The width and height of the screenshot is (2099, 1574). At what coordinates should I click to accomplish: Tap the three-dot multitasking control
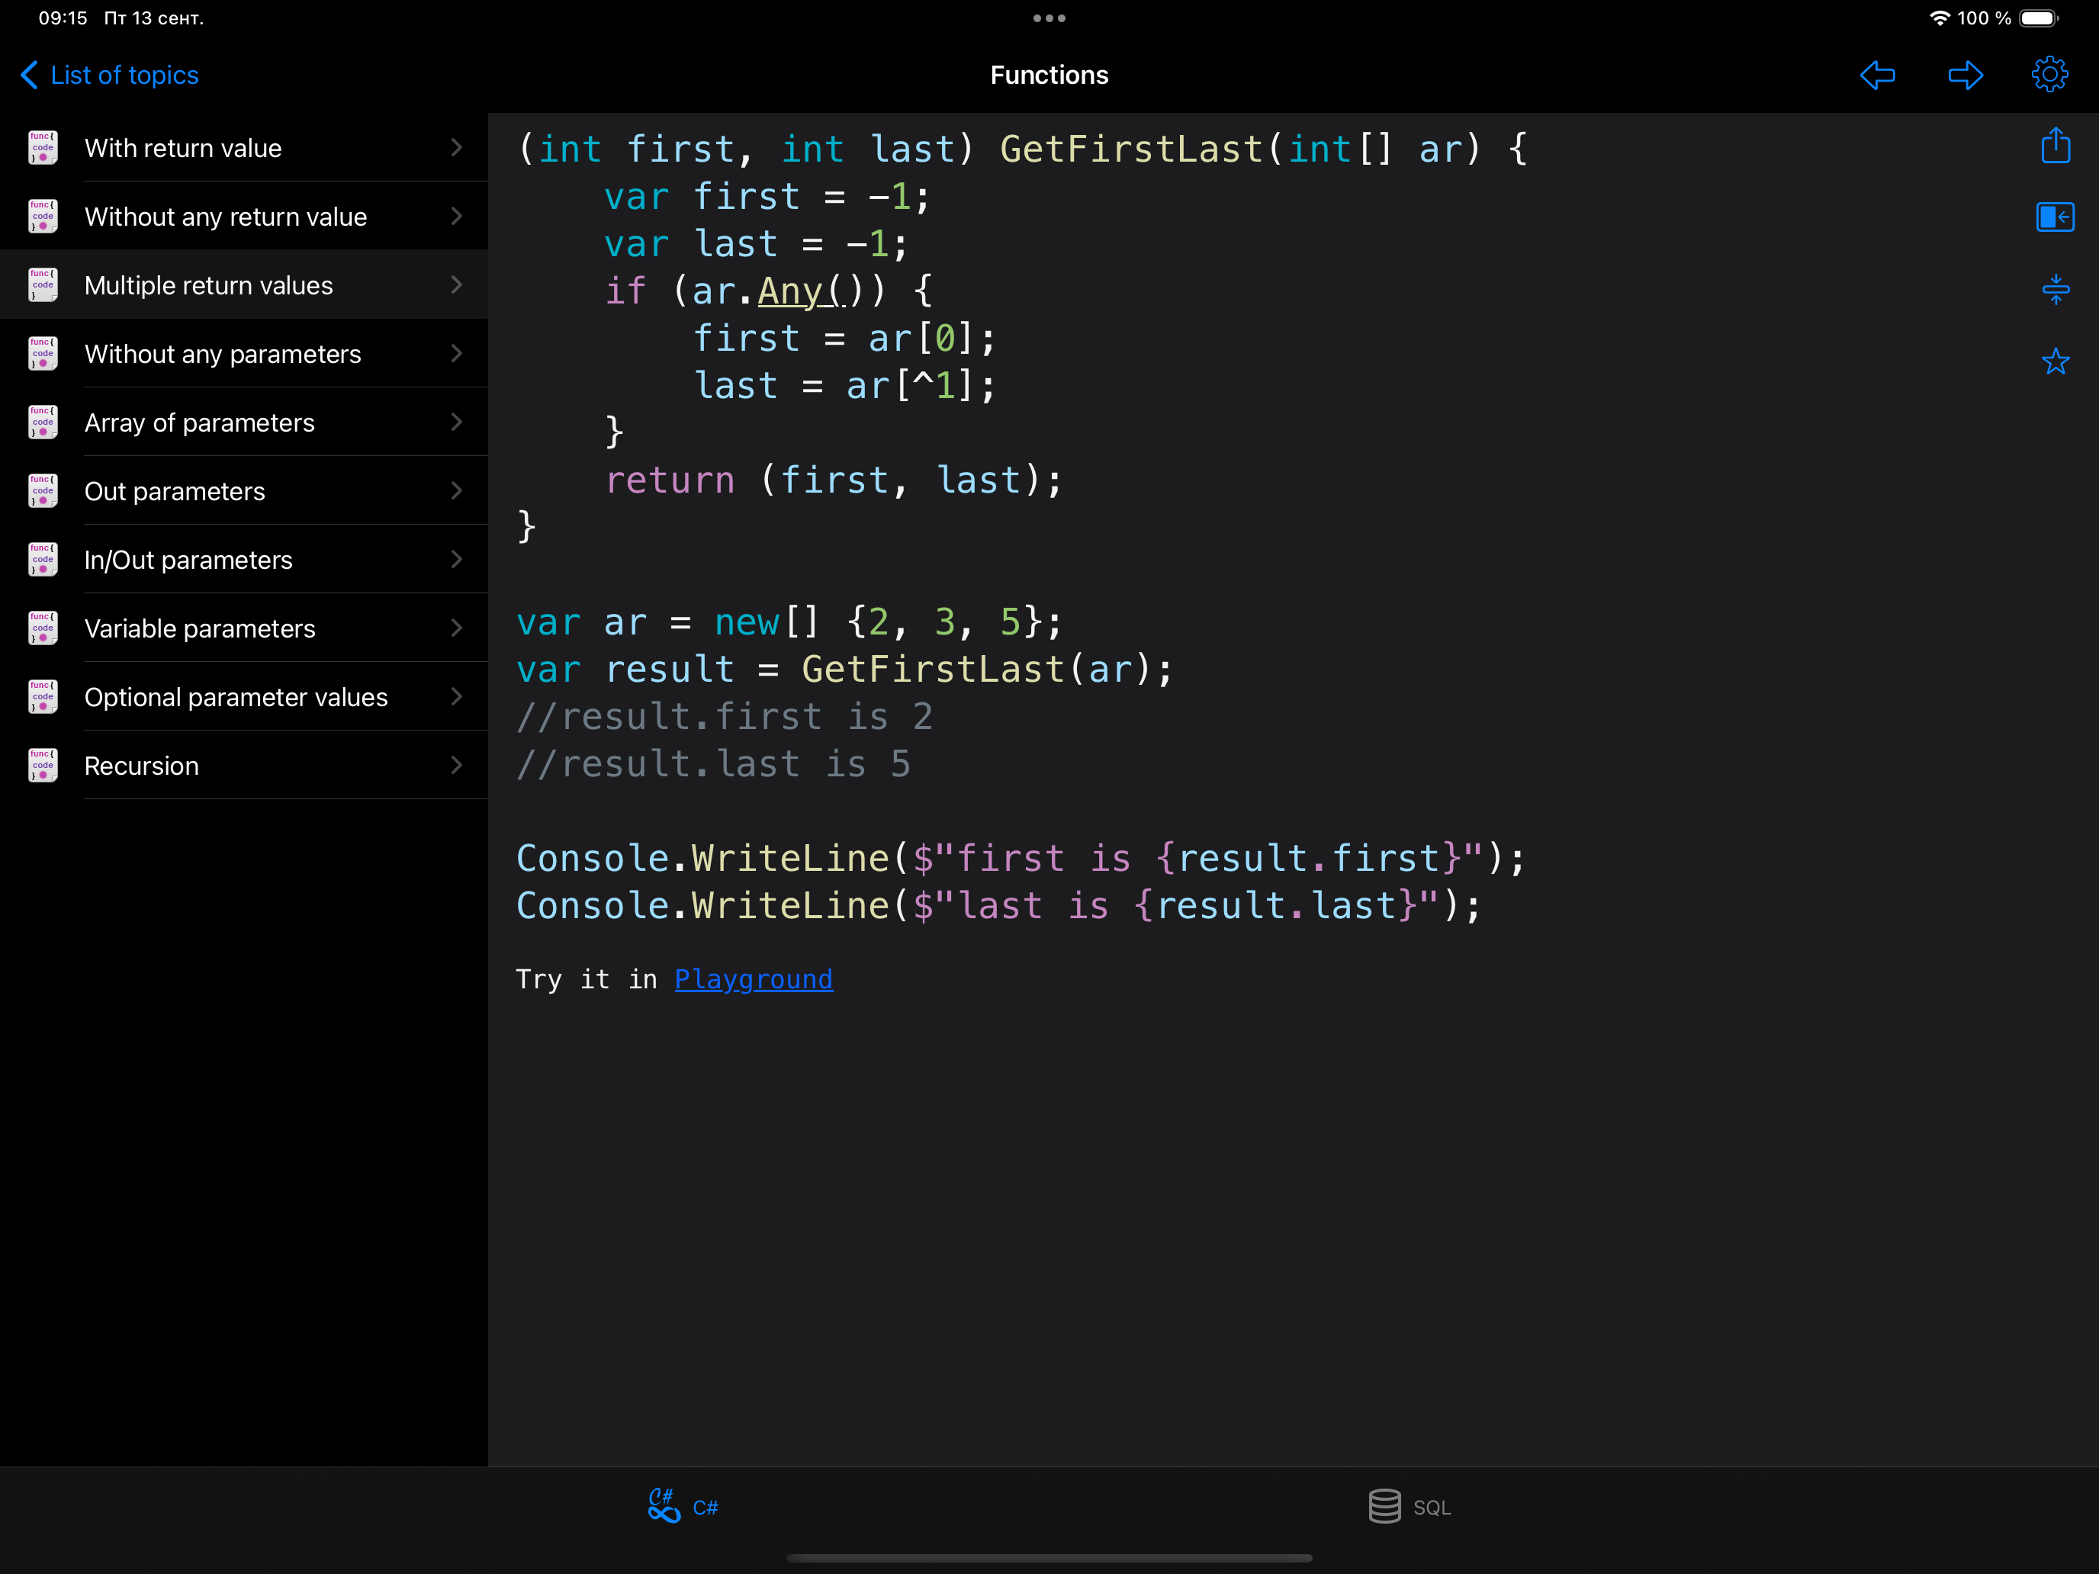[x=1049, y=18]
